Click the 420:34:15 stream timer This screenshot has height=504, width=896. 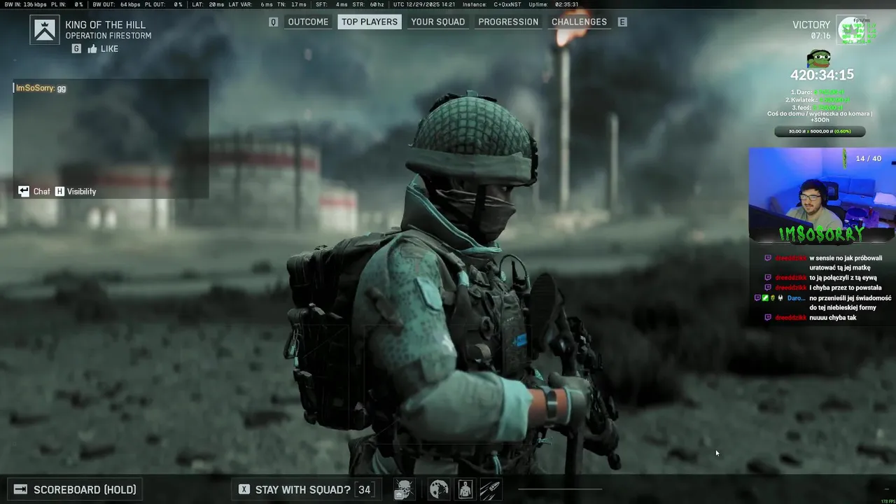pyautogui.click(x=822, y=74)
